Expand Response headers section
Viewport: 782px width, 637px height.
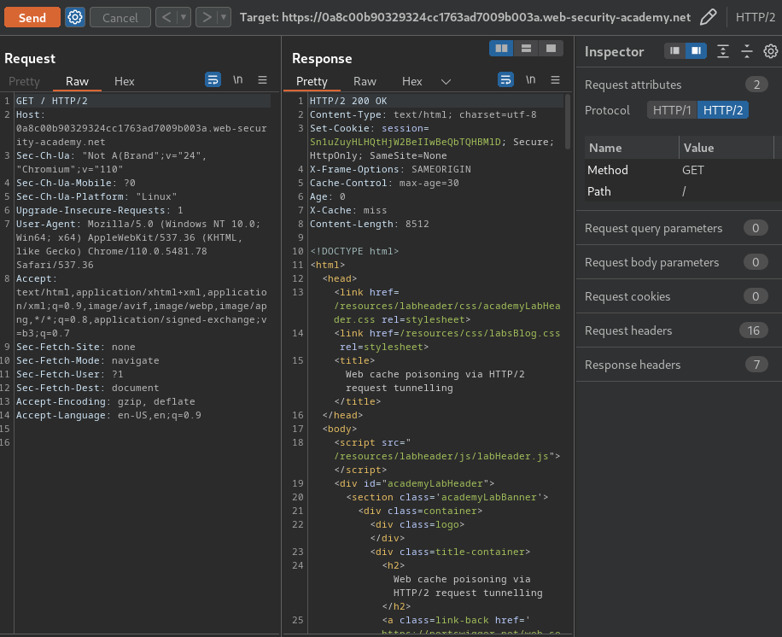[x=679, y=365]
